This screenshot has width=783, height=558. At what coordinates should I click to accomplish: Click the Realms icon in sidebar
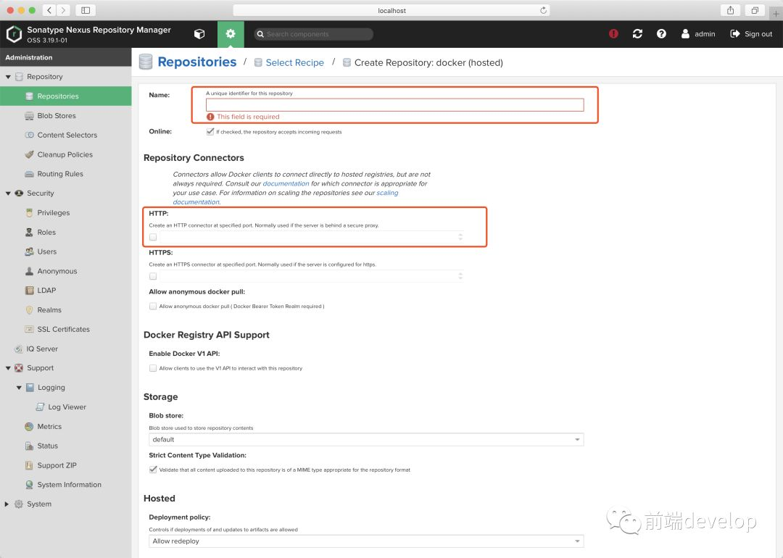pos(30,310)
